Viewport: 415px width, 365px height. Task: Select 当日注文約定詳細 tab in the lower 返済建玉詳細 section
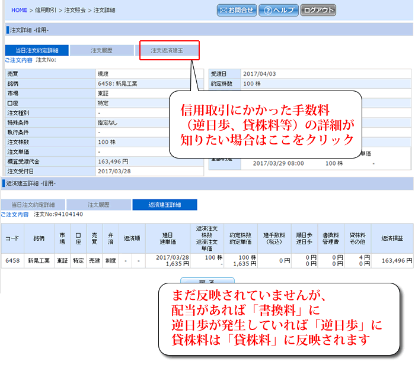(33, 205)
